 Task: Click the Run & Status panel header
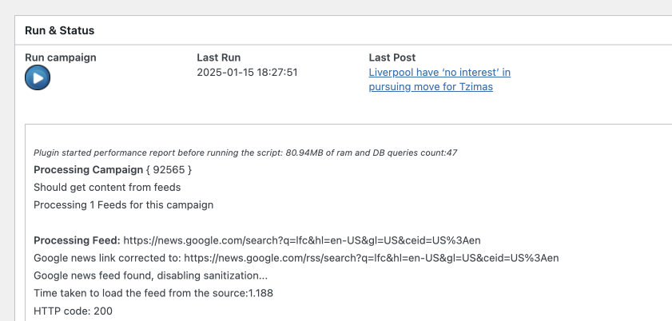60,30
